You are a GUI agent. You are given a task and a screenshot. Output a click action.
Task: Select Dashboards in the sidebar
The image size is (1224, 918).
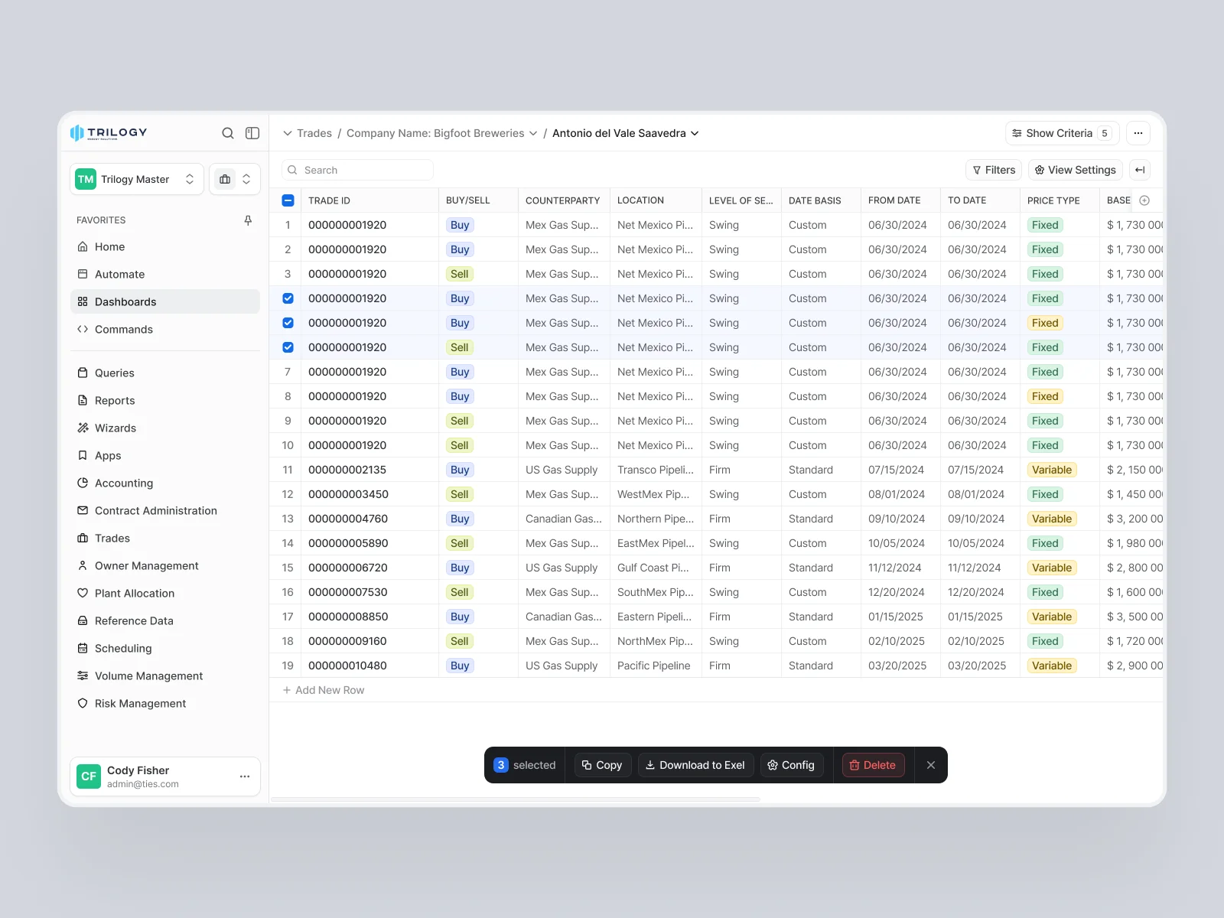tap(165, 301)
